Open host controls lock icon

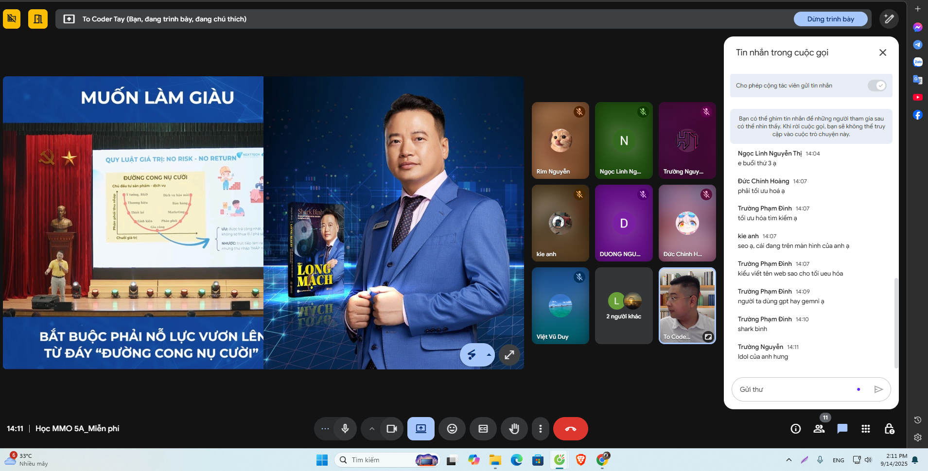click(889, 429)
